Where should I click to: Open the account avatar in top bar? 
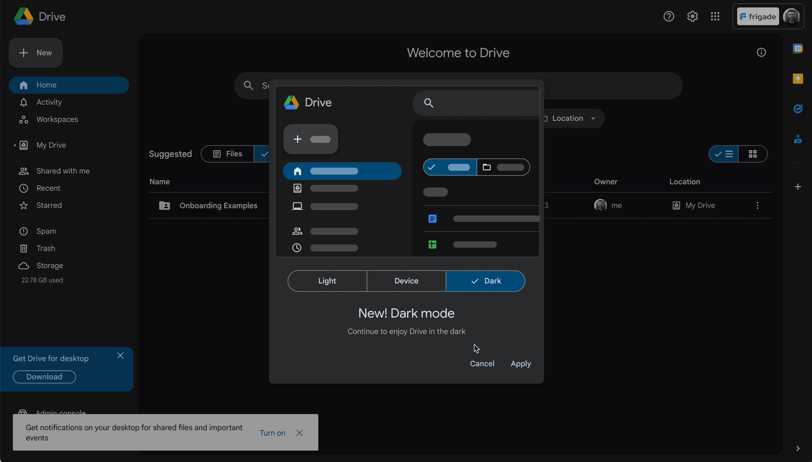coord(791,16)
